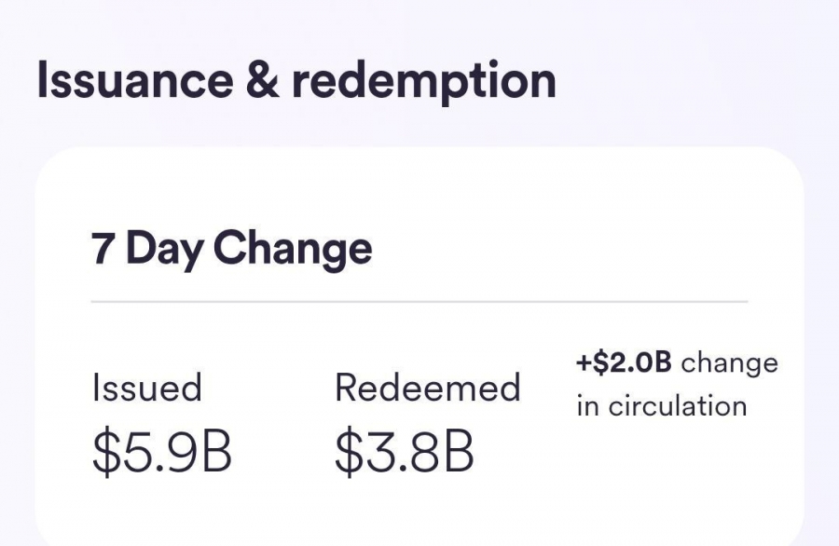The image size is (839, 546).
Task: Click the "Redeemed" label
Action: [x=427, y=388]
